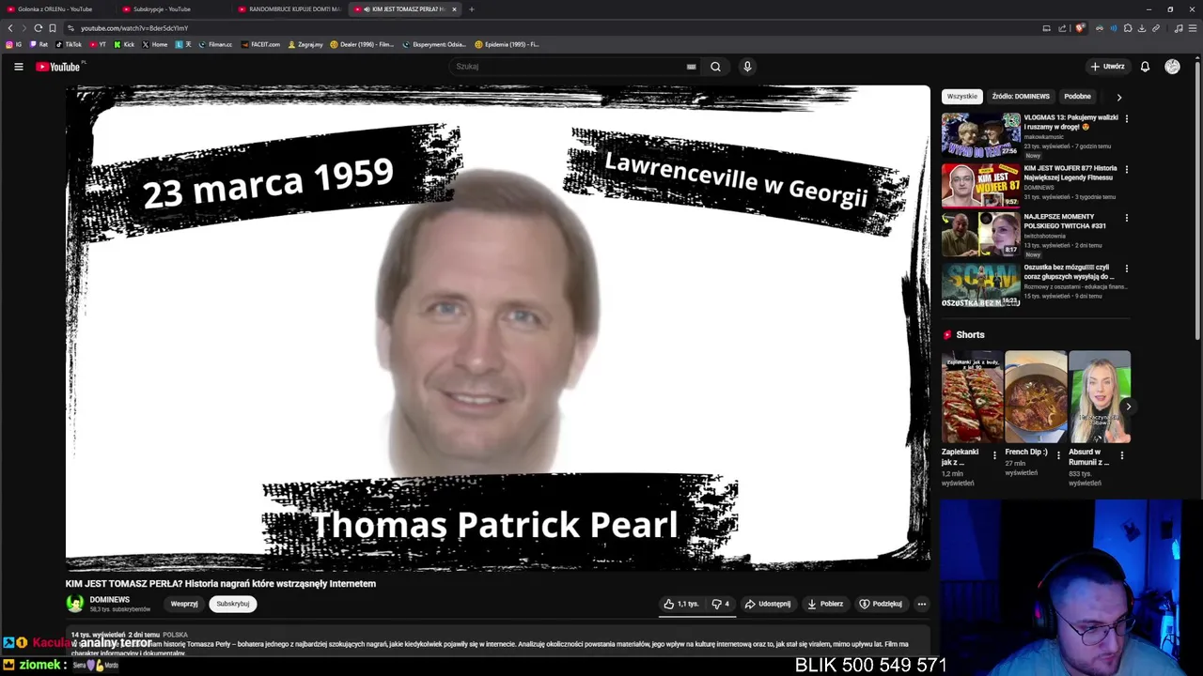The width and height of the screenshot is (1203, 676).
Task: Click the Podziękuj thanks button
Action: pyautogui.click(x=881, y=604)
